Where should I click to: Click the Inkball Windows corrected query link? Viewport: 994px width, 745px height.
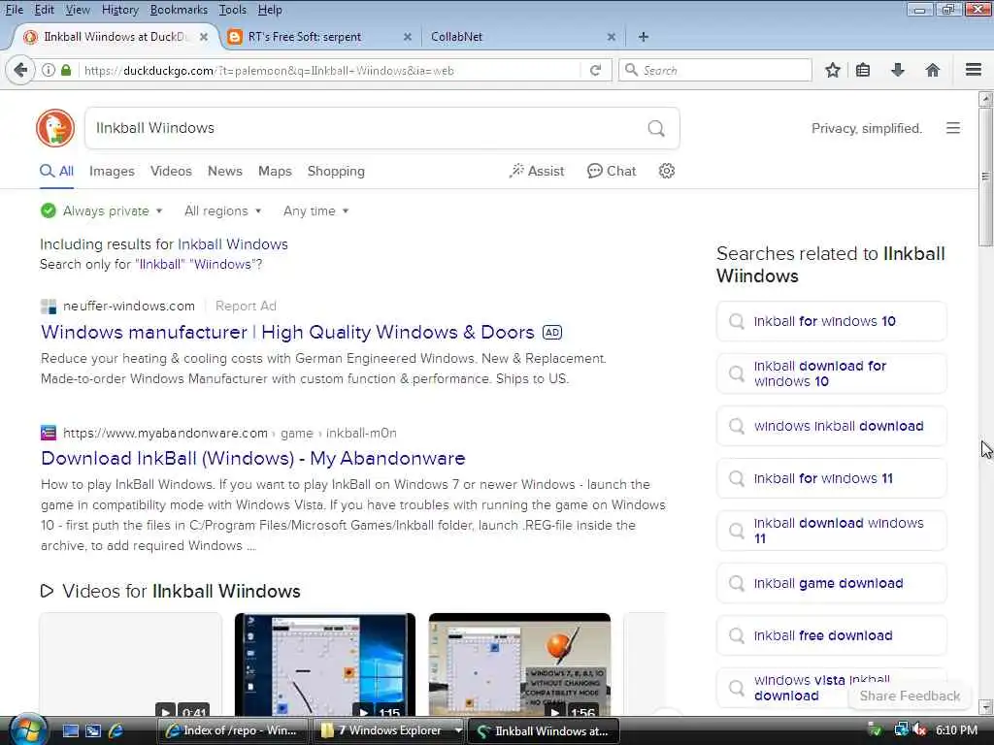[x=233, y=243]
